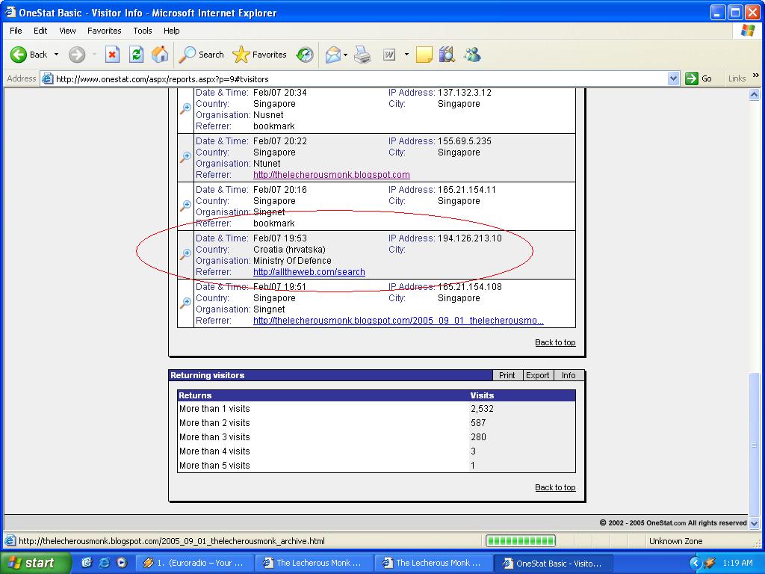Click the page loading progress bar

pos(521,541)
